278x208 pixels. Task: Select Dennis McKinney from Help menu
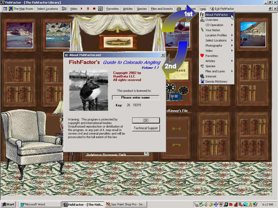(x=216, y=81)
